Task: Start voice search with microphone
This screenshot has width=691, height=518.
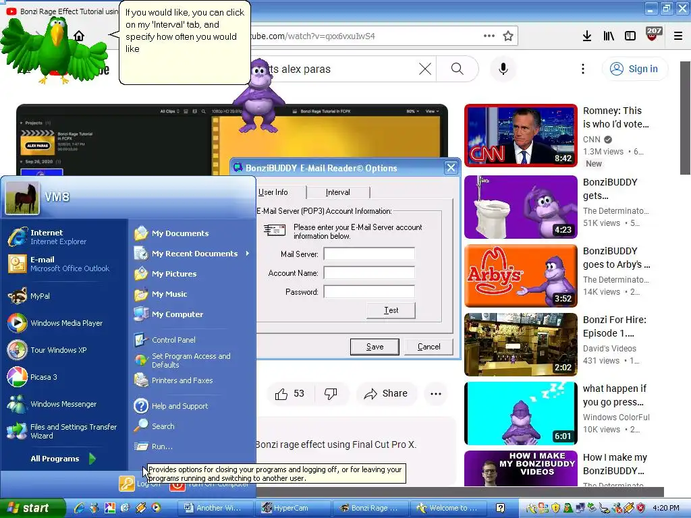Action: (503, 69)
